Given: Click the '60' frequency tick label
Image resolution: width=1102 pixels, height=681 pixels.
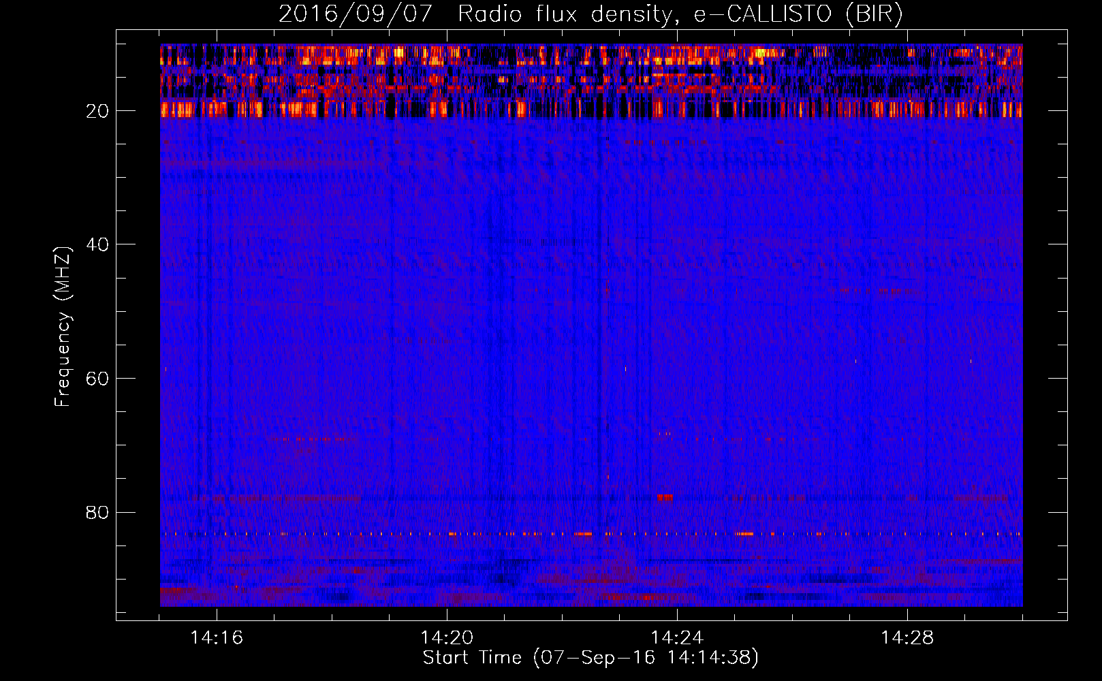Looking at the screenshot, I should [x=98, y=379].
